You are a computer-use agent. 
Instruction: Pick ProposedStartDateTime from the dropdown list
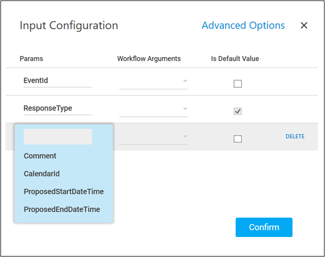63,192
